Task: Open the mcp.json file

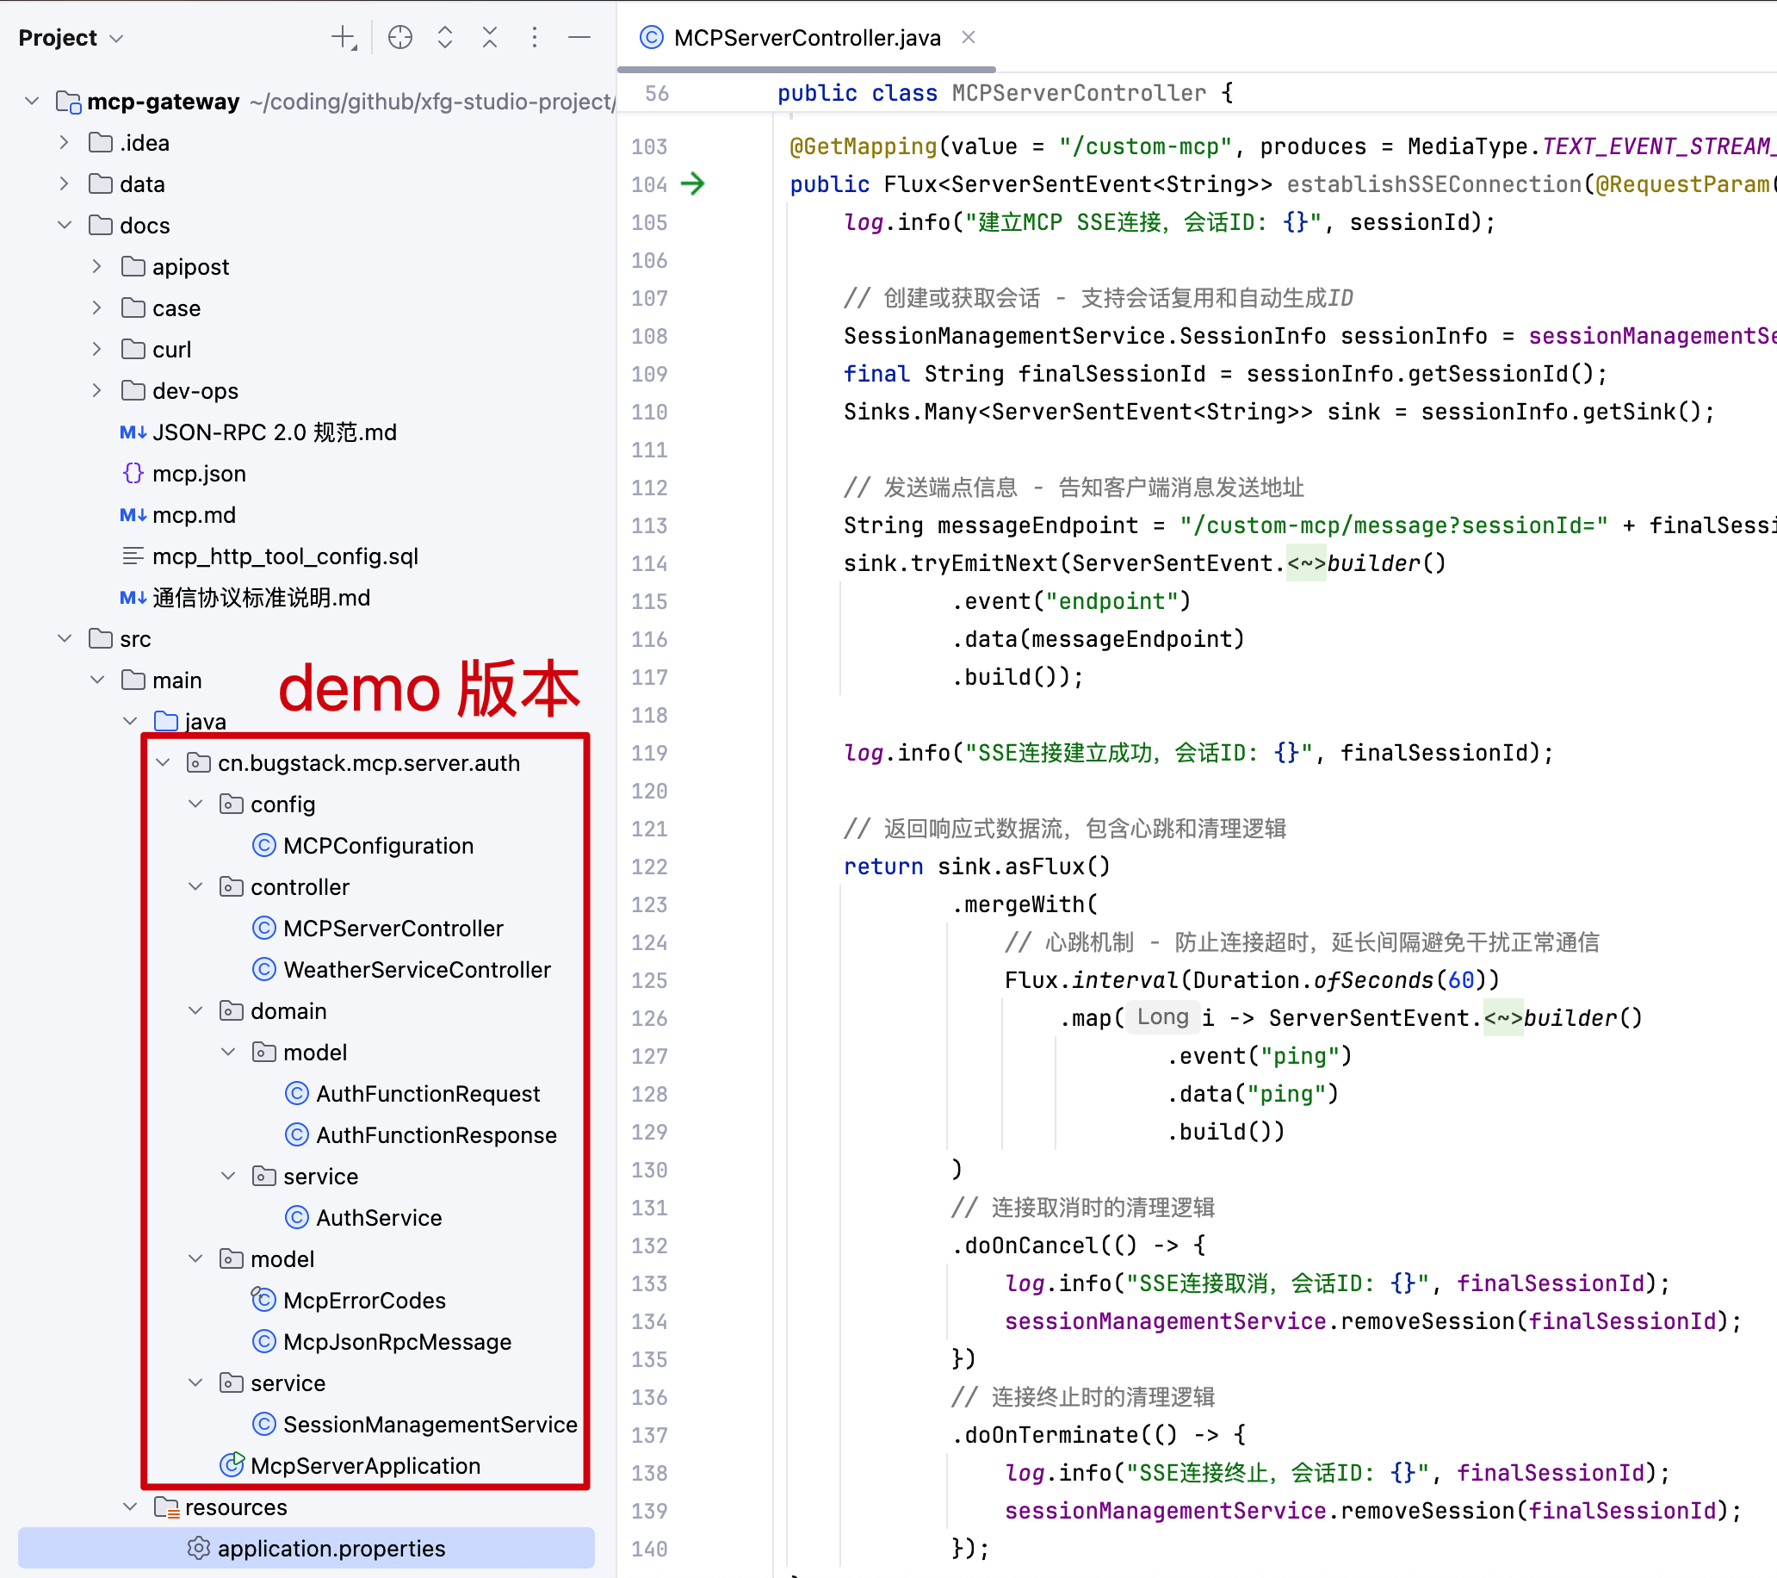Action: click(198, 473)
